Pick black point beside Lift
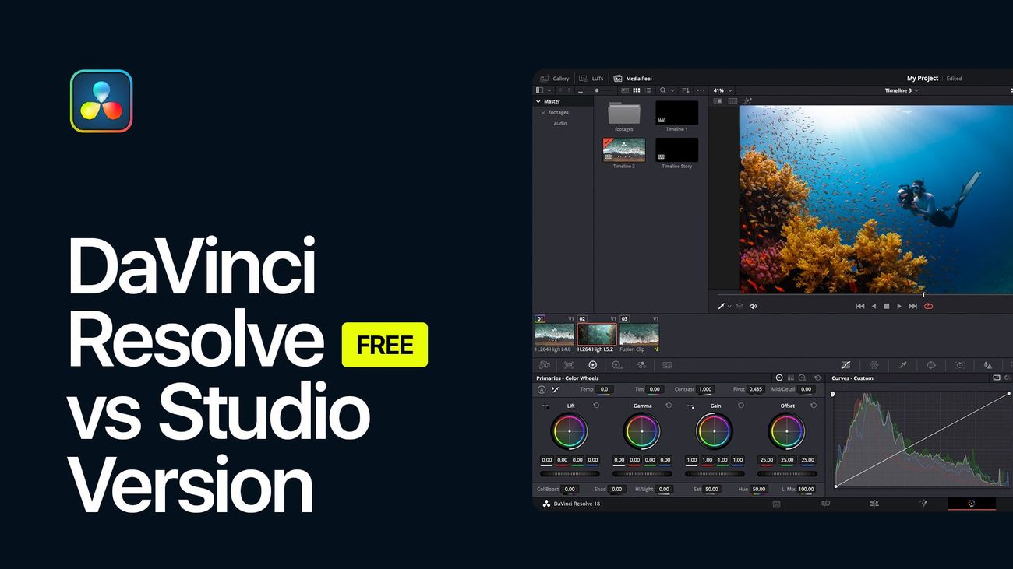The height and width of the screenshot is (569, 1013). (x=545, y=406)
